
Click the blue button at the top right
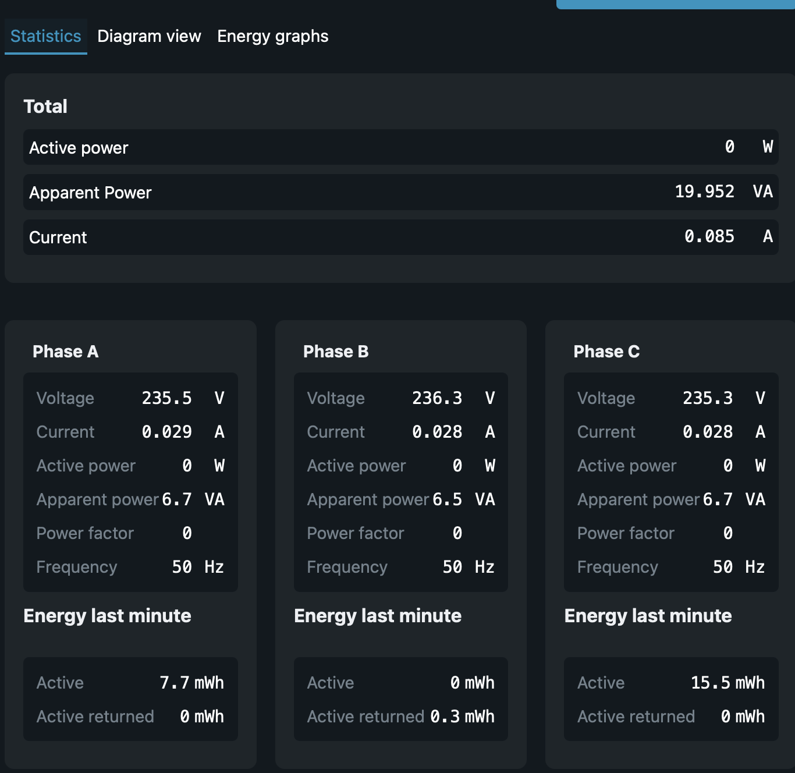click(675, 4)
